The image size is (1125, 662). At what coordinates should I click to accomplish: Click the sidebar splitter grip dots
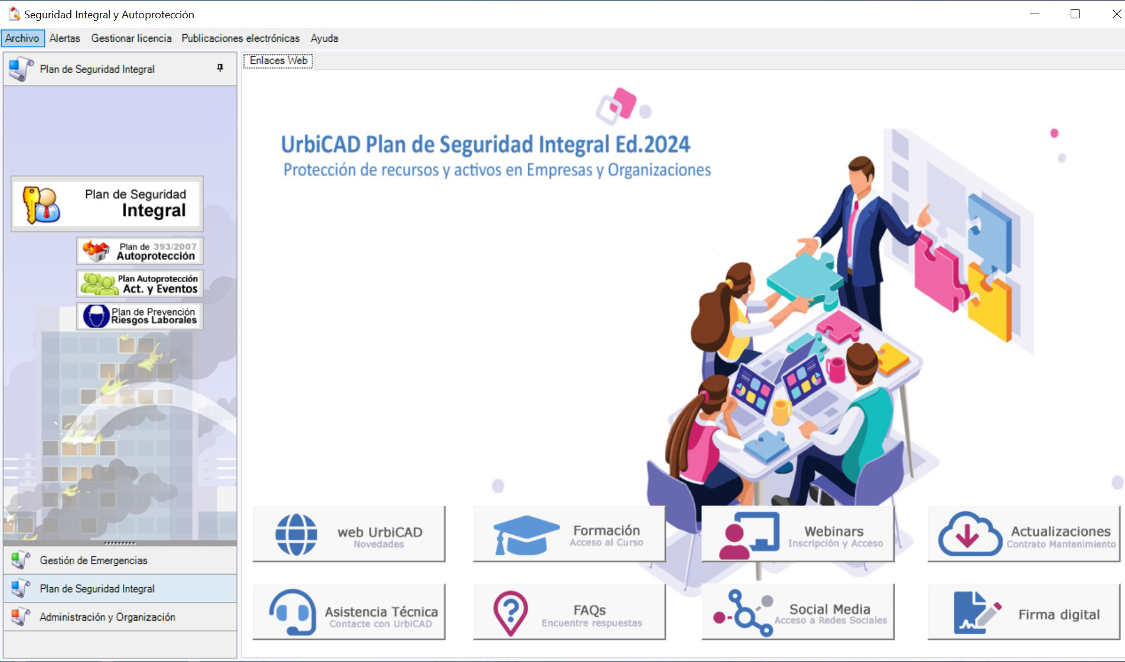click(x=120, y=543)
